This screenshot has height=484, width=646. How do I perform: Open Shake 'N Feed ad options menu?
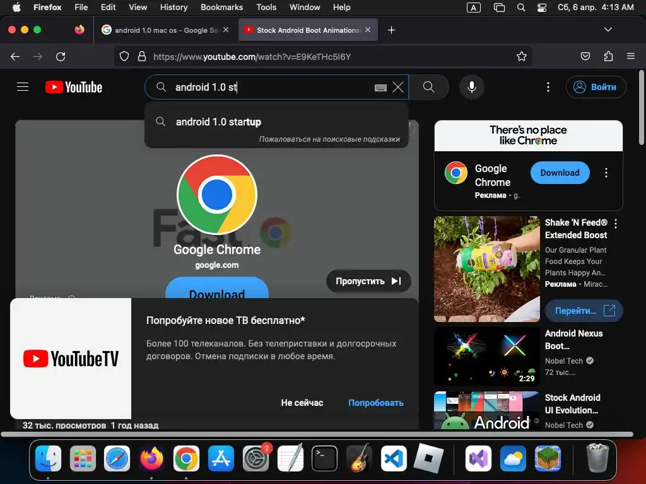(x=616, y=224)
